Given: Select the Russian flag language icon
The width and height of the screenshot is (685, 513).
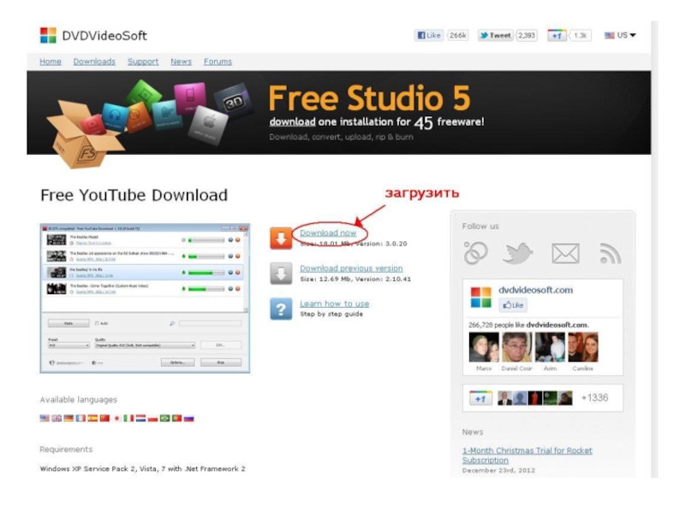Looking at the screenshot, I should (x=188, y=418).
